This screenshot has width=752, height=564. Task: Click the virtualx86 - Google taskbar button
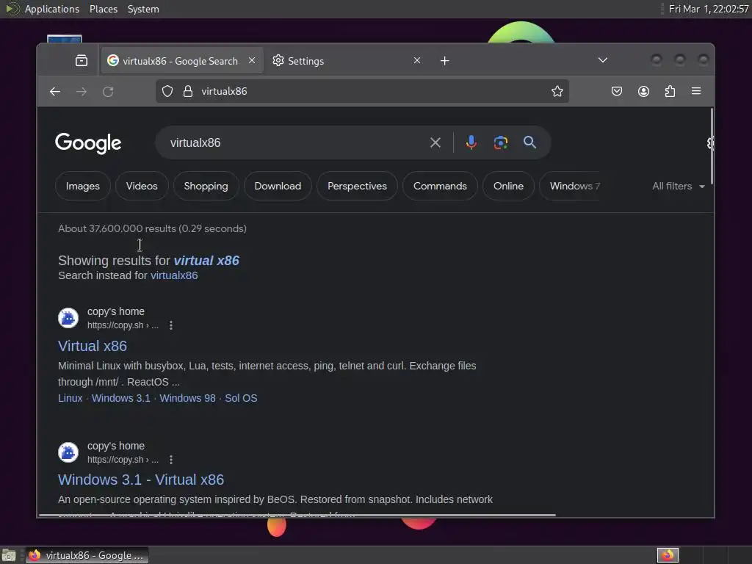point(87,555)
